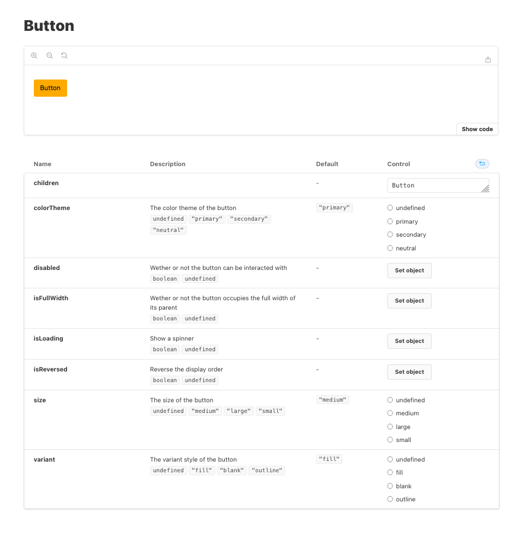Click the isFullWidth prop name

click(x=50, y=298)
